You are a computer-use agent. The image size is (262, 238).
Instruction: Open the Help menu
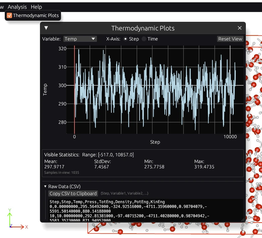(x=36, y=7)
